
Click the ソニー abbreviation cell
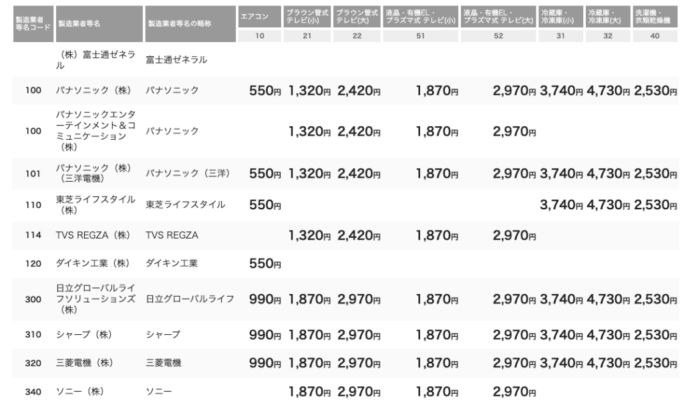(x=158, y=392)
